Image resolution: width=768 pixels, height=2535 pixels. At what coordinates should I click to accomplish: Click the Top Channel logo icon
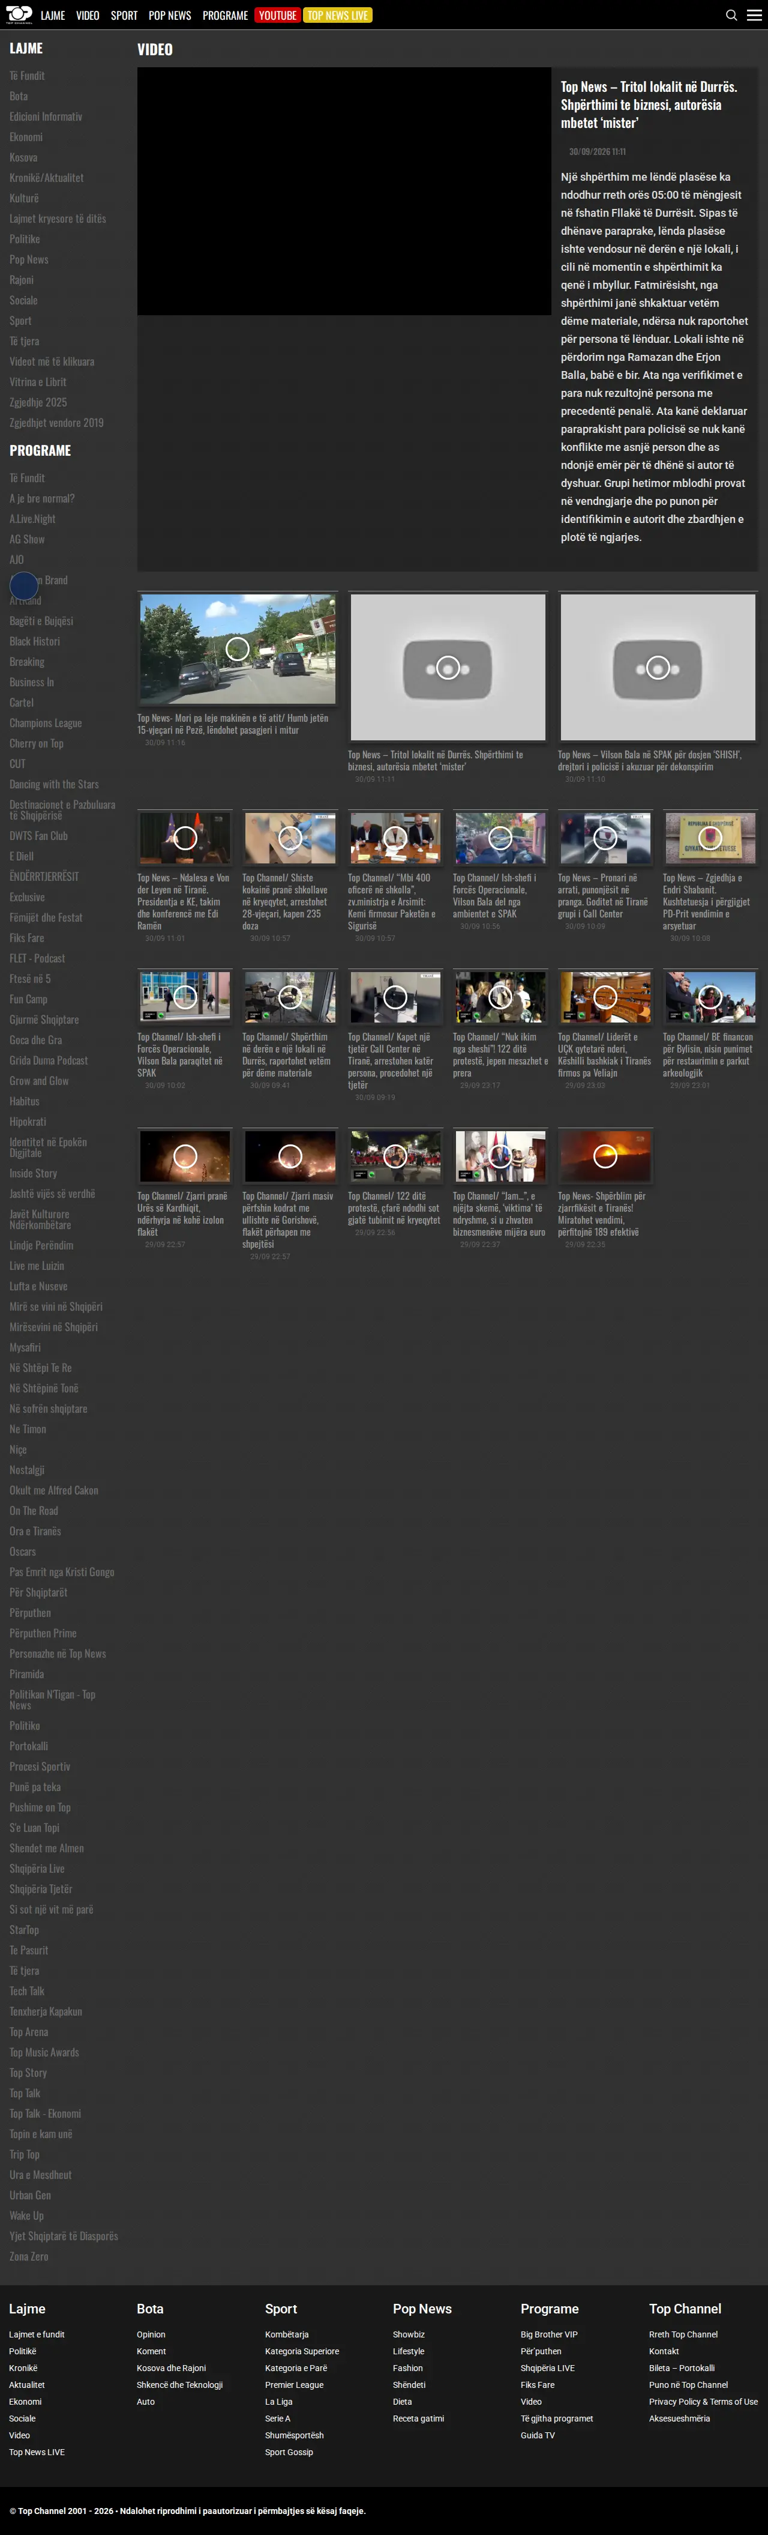tap(19, 15)
